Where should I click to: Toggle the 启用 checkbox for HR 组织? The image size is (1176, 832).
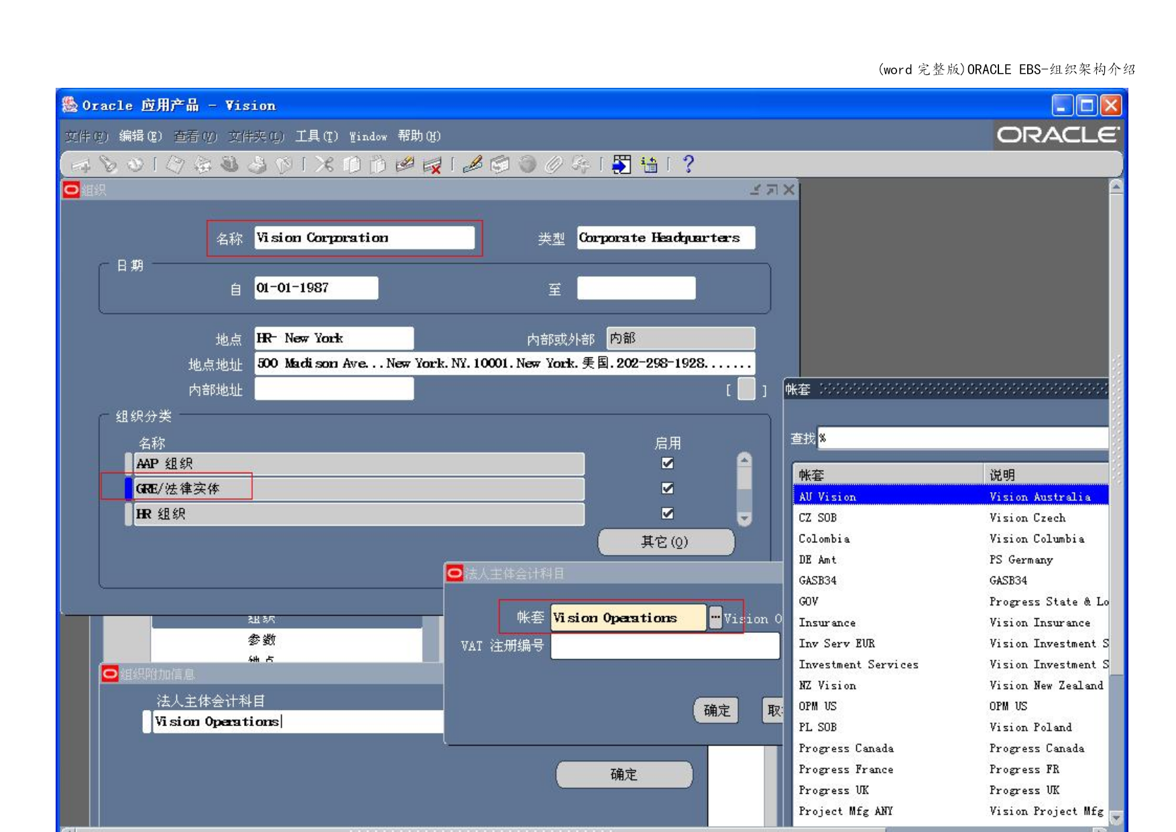point(667,514)
